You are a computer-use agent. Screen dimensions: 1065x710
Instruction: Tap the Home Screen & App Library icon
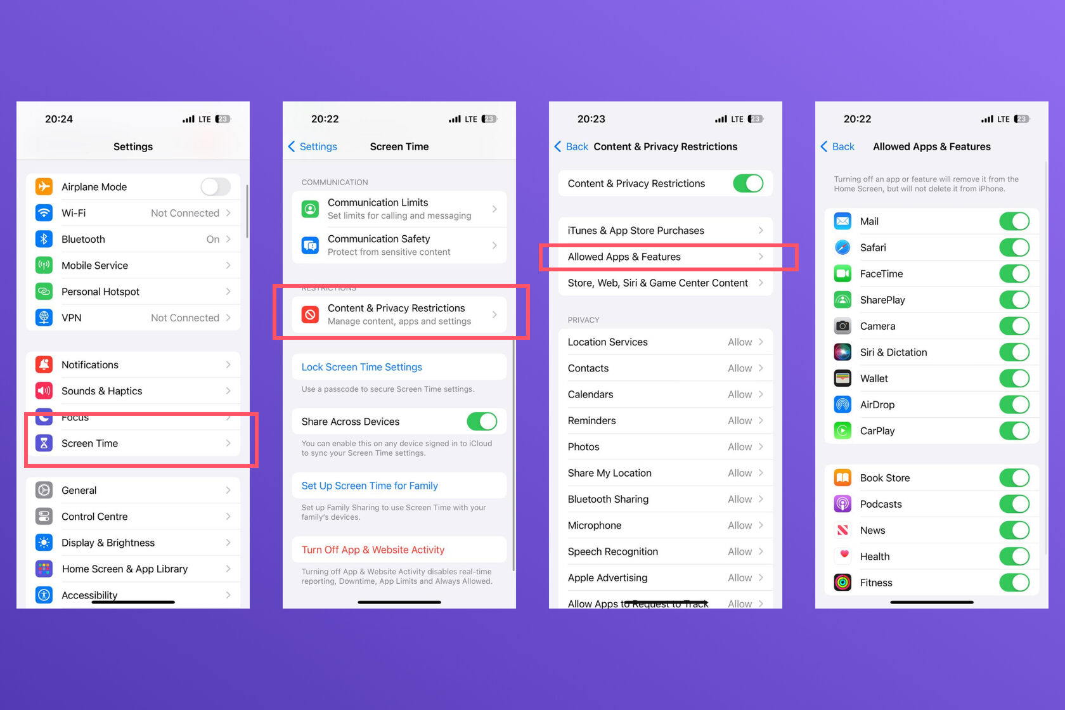44,569
